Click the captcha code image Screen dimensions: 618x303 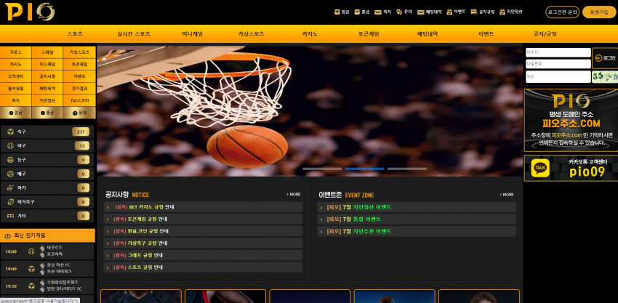605,76
